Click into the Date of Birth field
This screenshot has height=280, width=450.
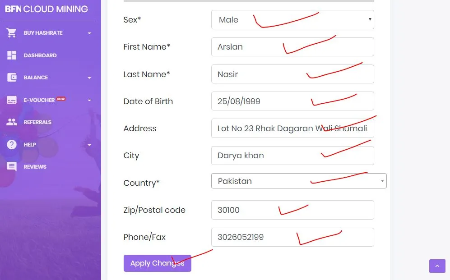pyautogui.click(x=292, y=101)
